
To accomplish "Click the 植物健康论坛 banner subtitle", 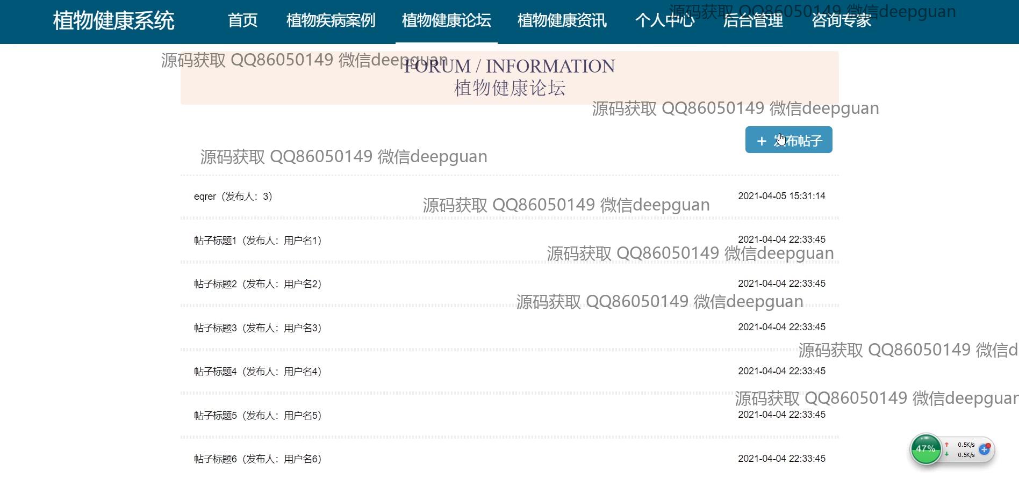I will (509, 88).
